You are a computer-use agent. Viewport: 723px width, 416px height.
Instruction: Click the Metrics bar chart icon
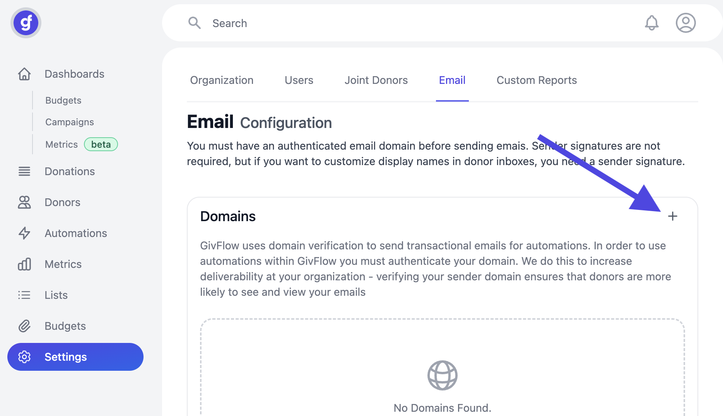(24, 264)
